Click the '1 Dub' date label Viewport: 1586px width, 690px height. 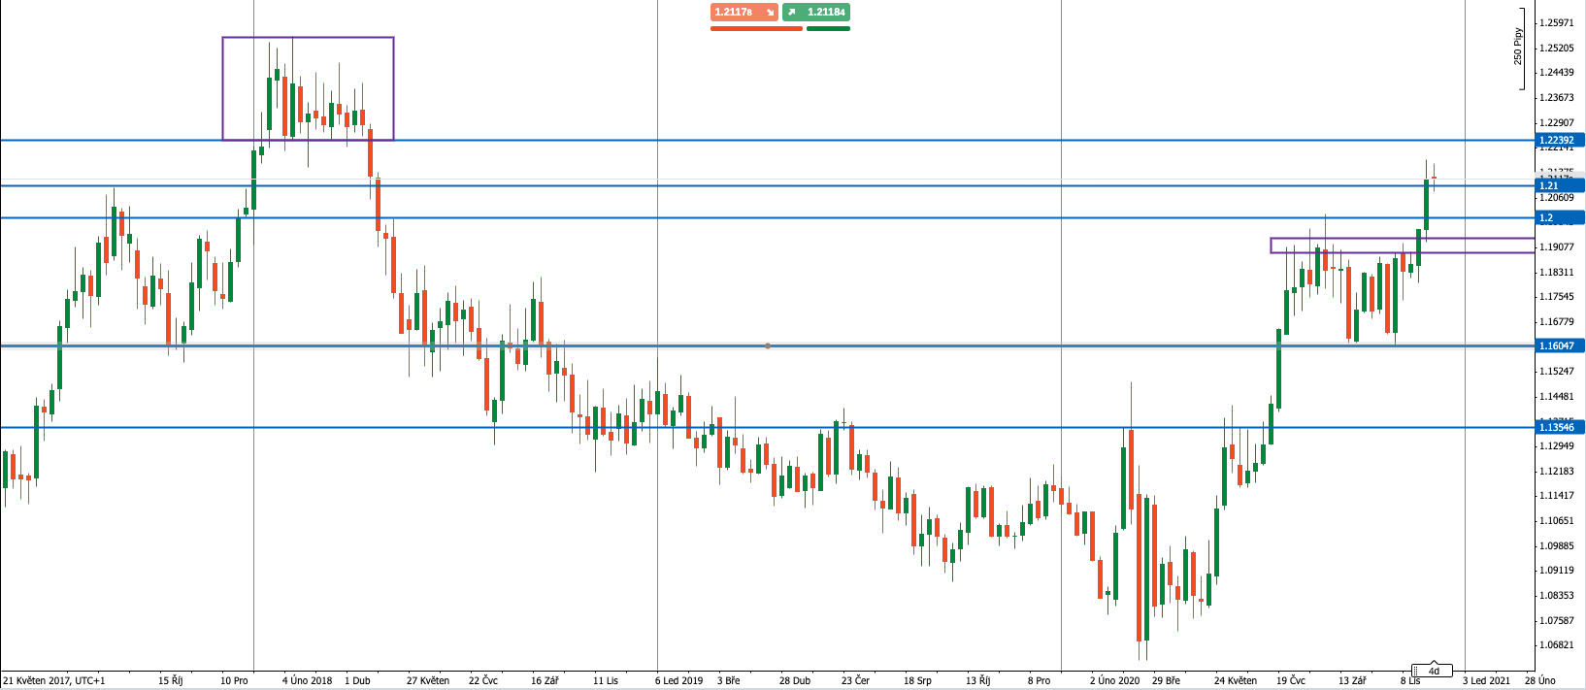pos(357,680)
